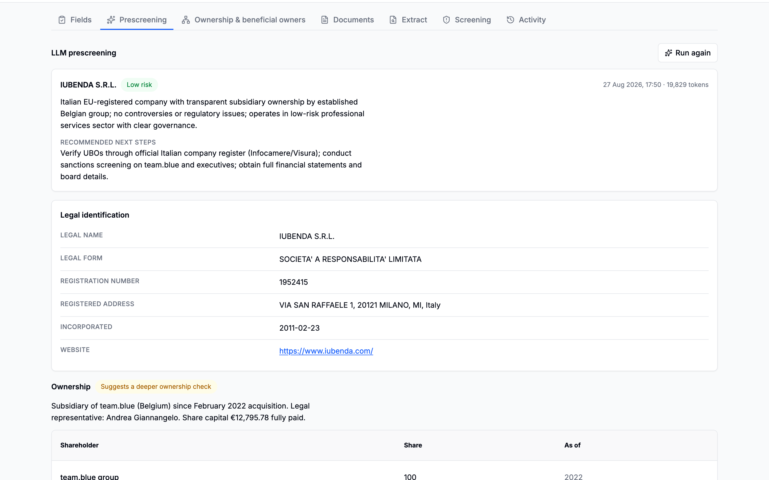Click the Shareholder column header

click(80, 445)
